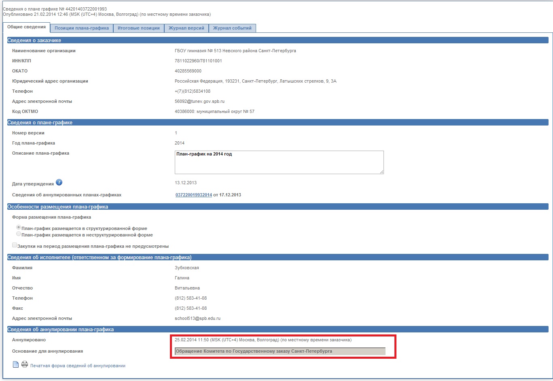Click ОКАТО value 40285569000
The image size is (553, 381).
188,71
